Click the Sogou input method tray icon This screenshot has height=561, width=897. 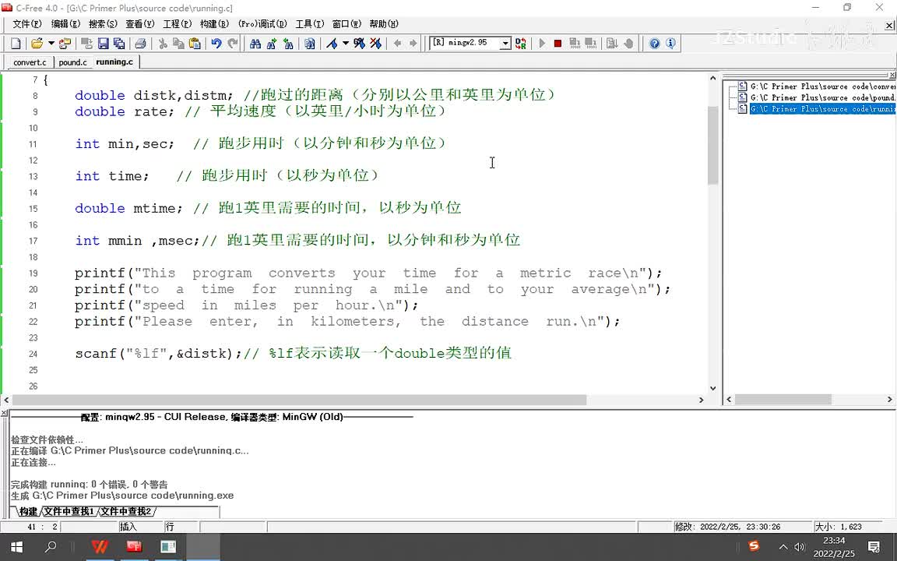point(754,546)
